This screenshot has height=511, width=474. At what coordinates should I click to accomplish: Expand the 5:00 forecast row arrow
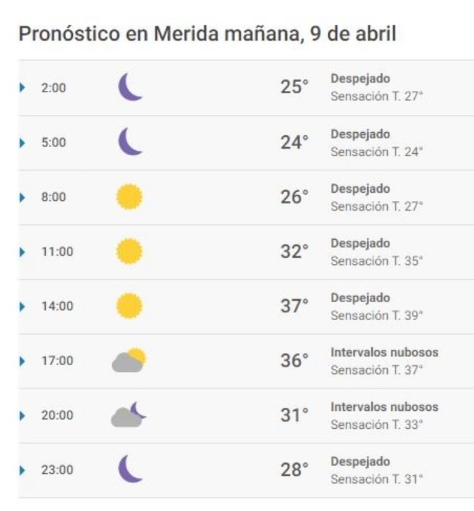[x=22, y=142]
